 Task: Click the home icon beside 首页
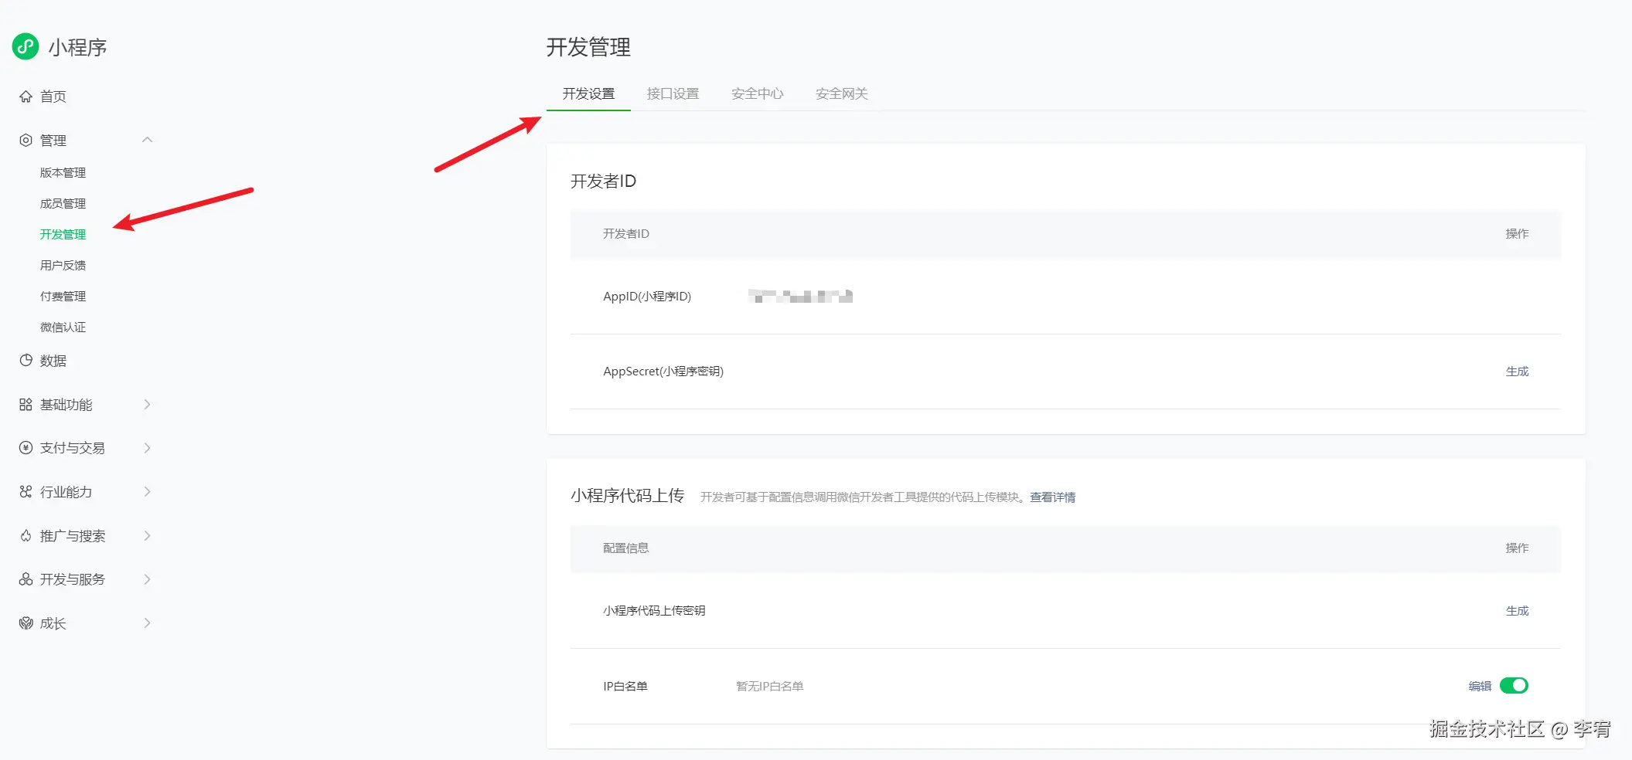click(26, 97)
